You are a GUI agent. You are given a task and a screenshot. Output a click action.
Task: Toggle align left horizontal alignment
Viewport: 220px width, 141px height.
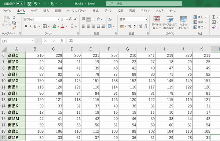coord(84,26)
